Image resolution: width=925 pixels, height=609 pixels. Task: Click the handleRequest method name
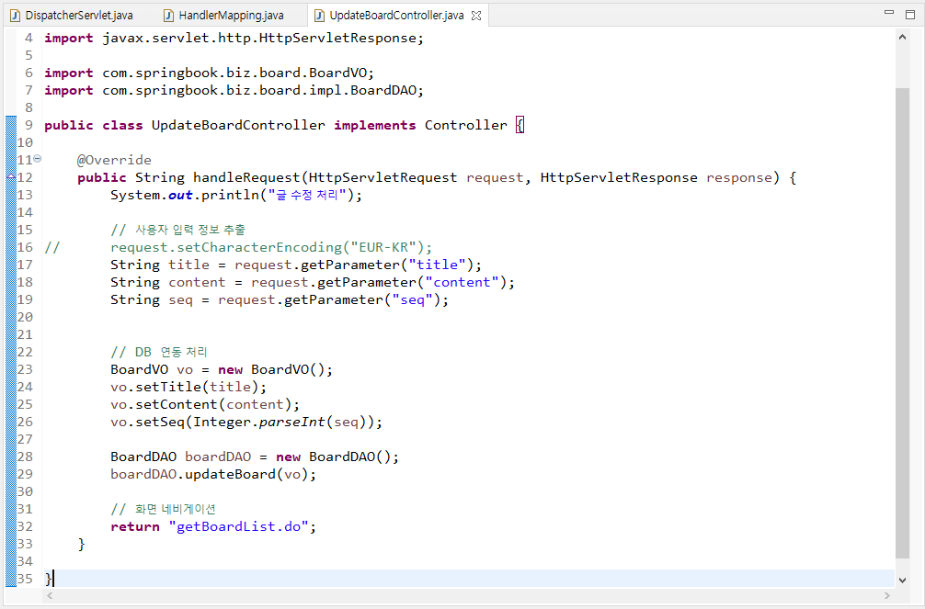246,177
